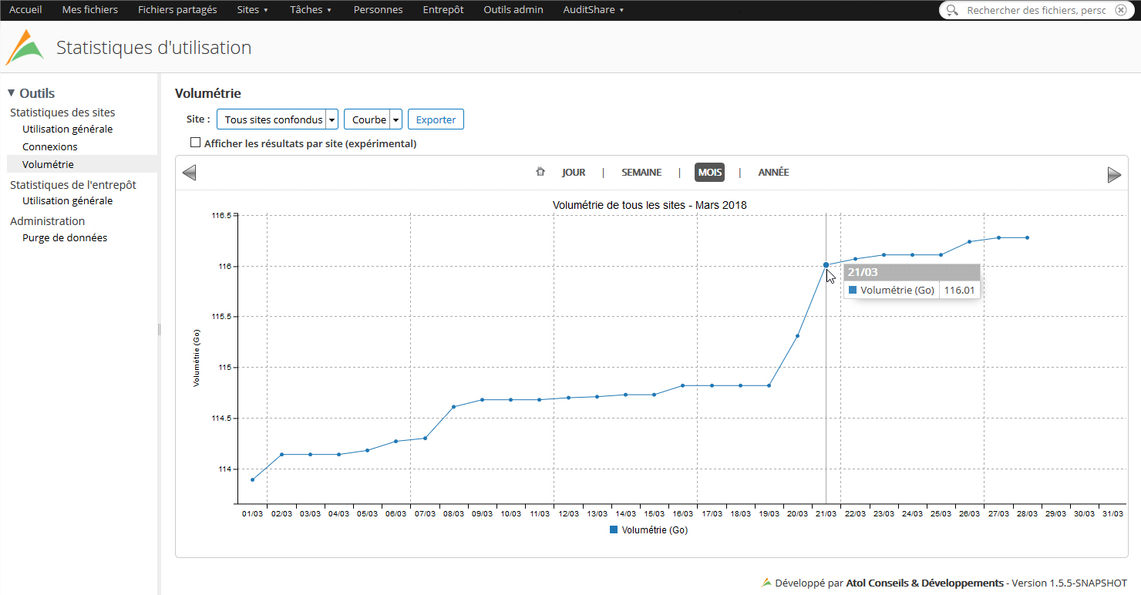Open Utilisation générale under Statistiques de l'entrepôt
Screen dimensions: 1141x595
(x=68, y=200)
